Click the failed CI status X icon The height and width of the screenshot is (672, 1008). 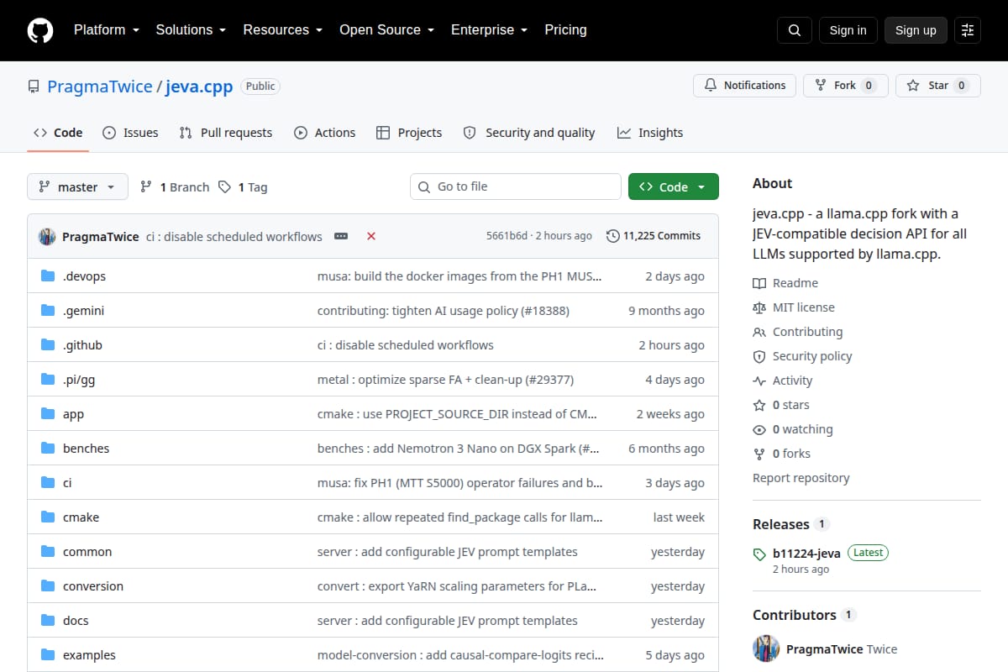[371, 237]
